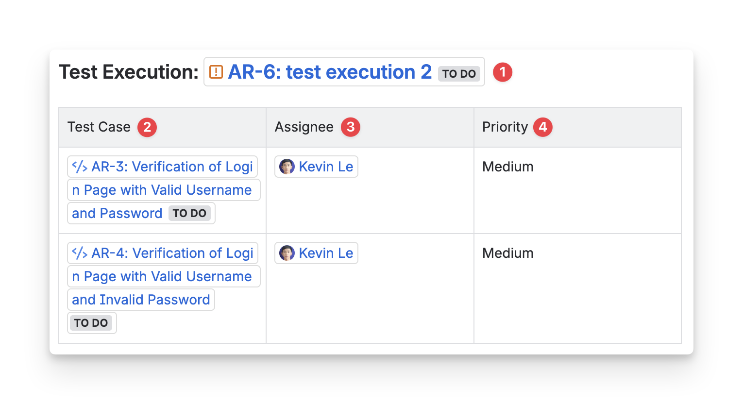Click Kevin Le avatar in AR-3 row
The width and height of the screenshot is (743, 404).
pyautogui.click(x=287, y=167)
